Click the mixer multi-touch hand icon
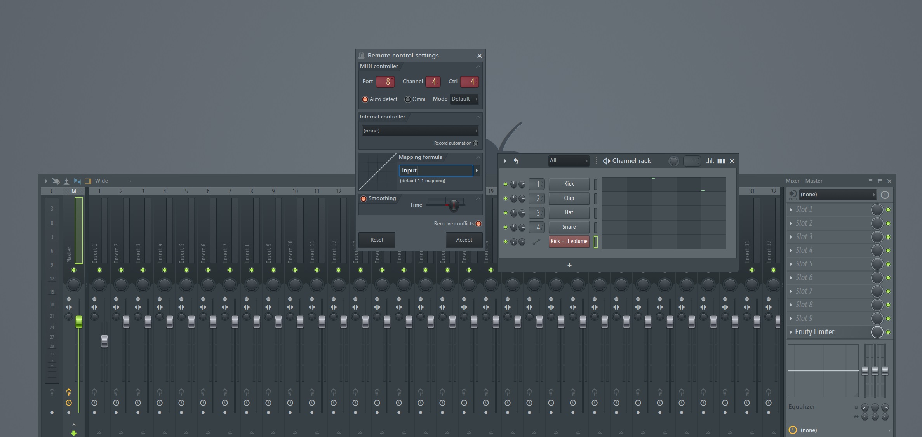Viewport: 922px width, 437px height. coord(56,181)
